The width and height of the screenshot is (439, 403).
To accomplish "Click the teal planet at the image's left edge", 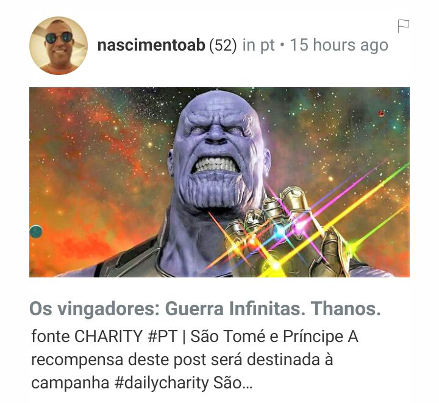I will pyautogui.click(x=35, y=232).
